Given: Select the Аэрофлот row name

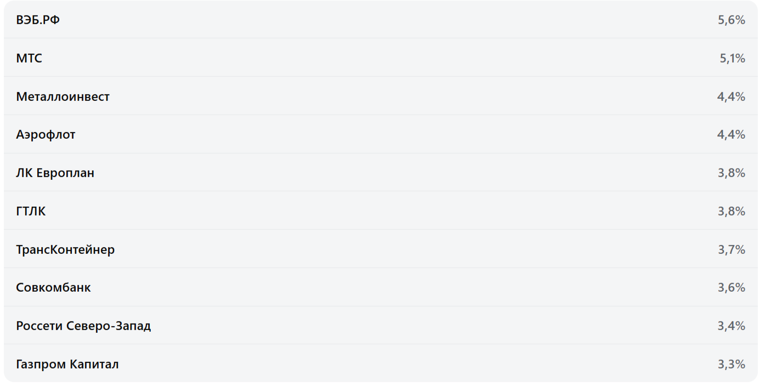Looking at the screenshot, I should click(46, 135).
